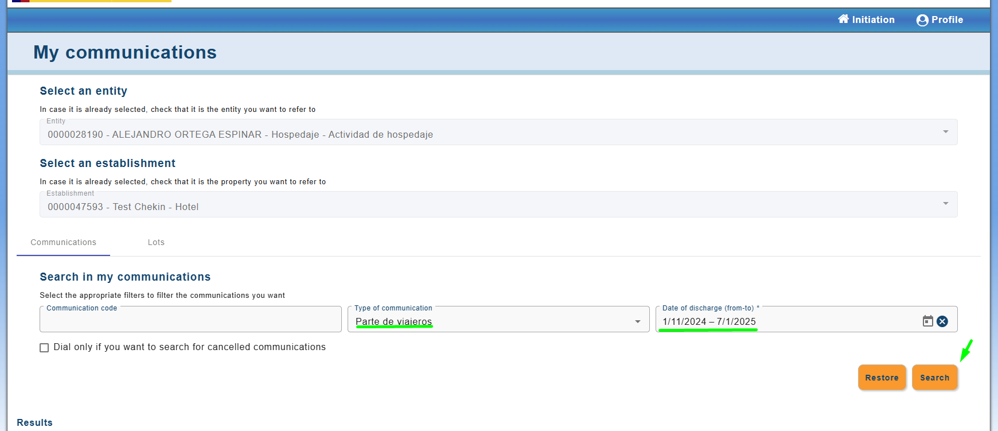Switch to the Communications tab
The width and height of the screenshot is (998, 431).
coord(63,242)
